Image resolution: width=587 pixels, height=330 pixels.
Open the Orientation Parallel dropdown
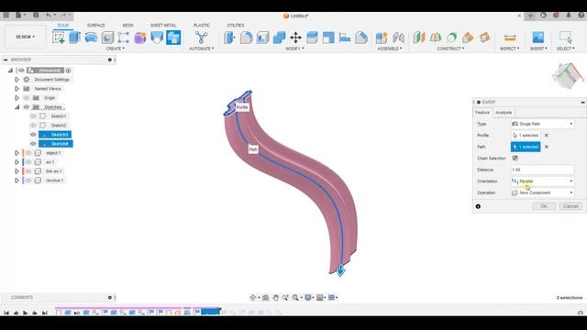(542, 181)
